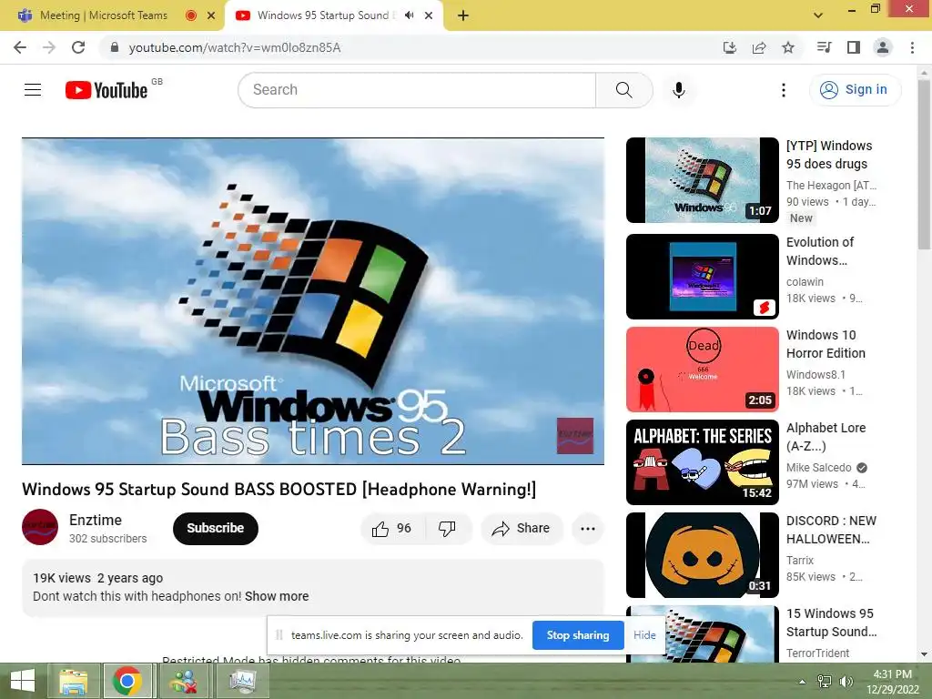The height and width of the screenshot is (699, 932).
Task: Go to the YouTube home logo
Action: point(106,90)
